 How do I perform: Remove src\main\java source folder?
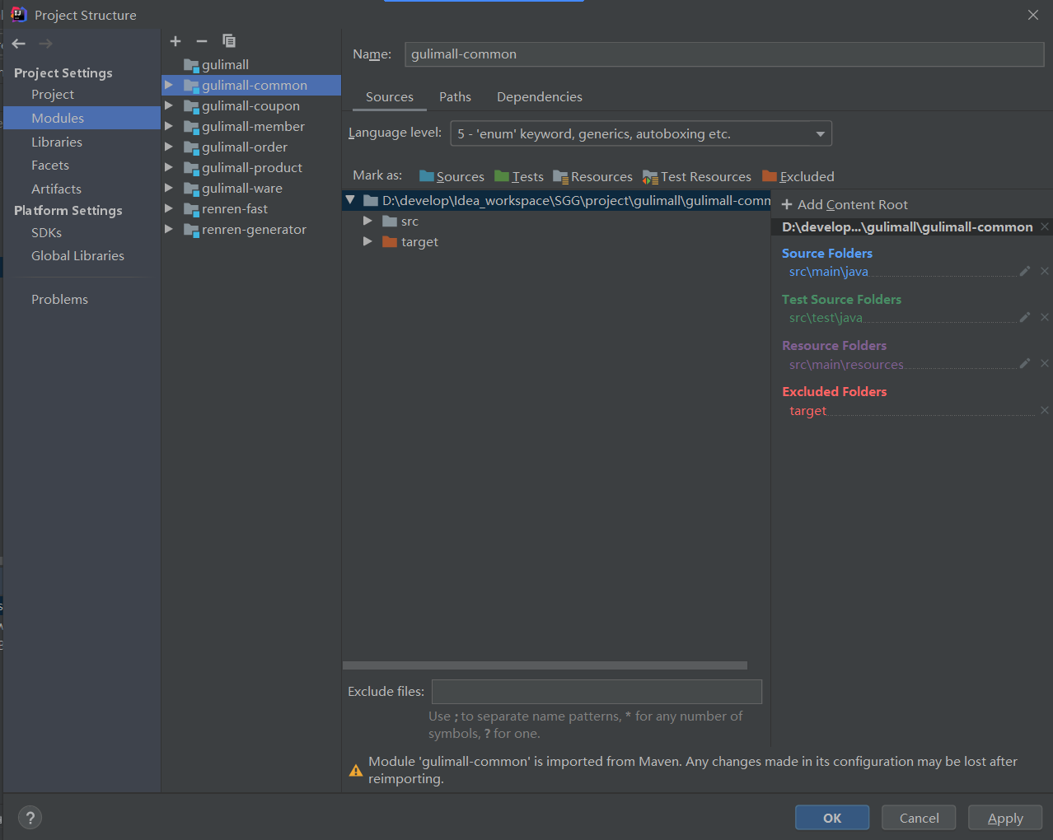click(1045, 271)
